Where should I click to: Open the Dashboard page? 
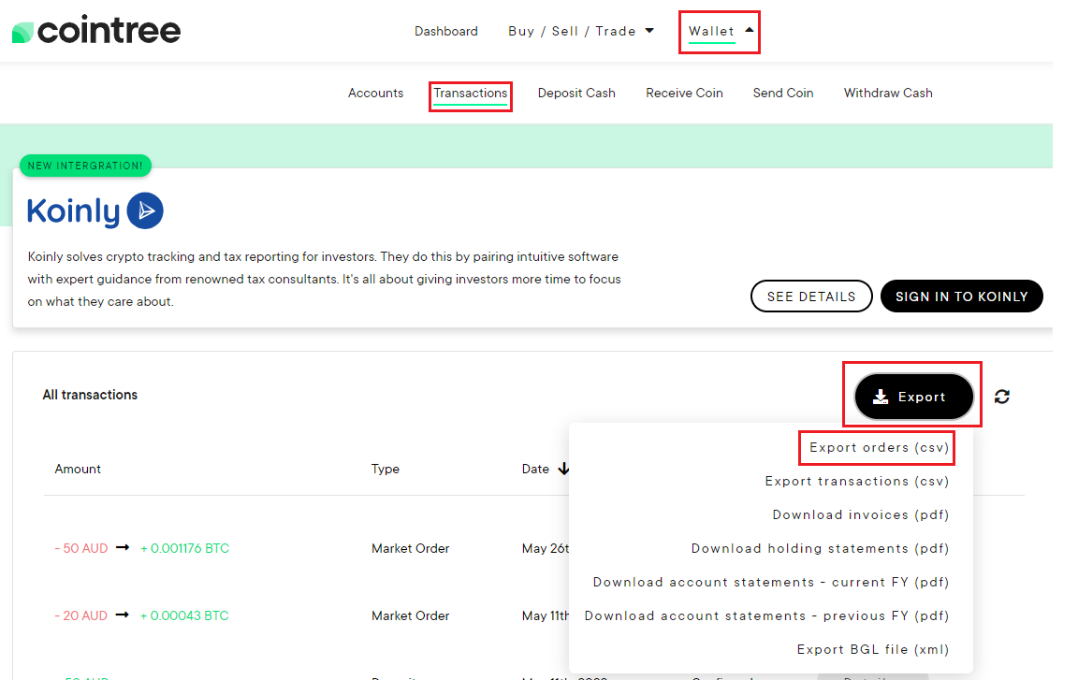(x=446, y=31)
